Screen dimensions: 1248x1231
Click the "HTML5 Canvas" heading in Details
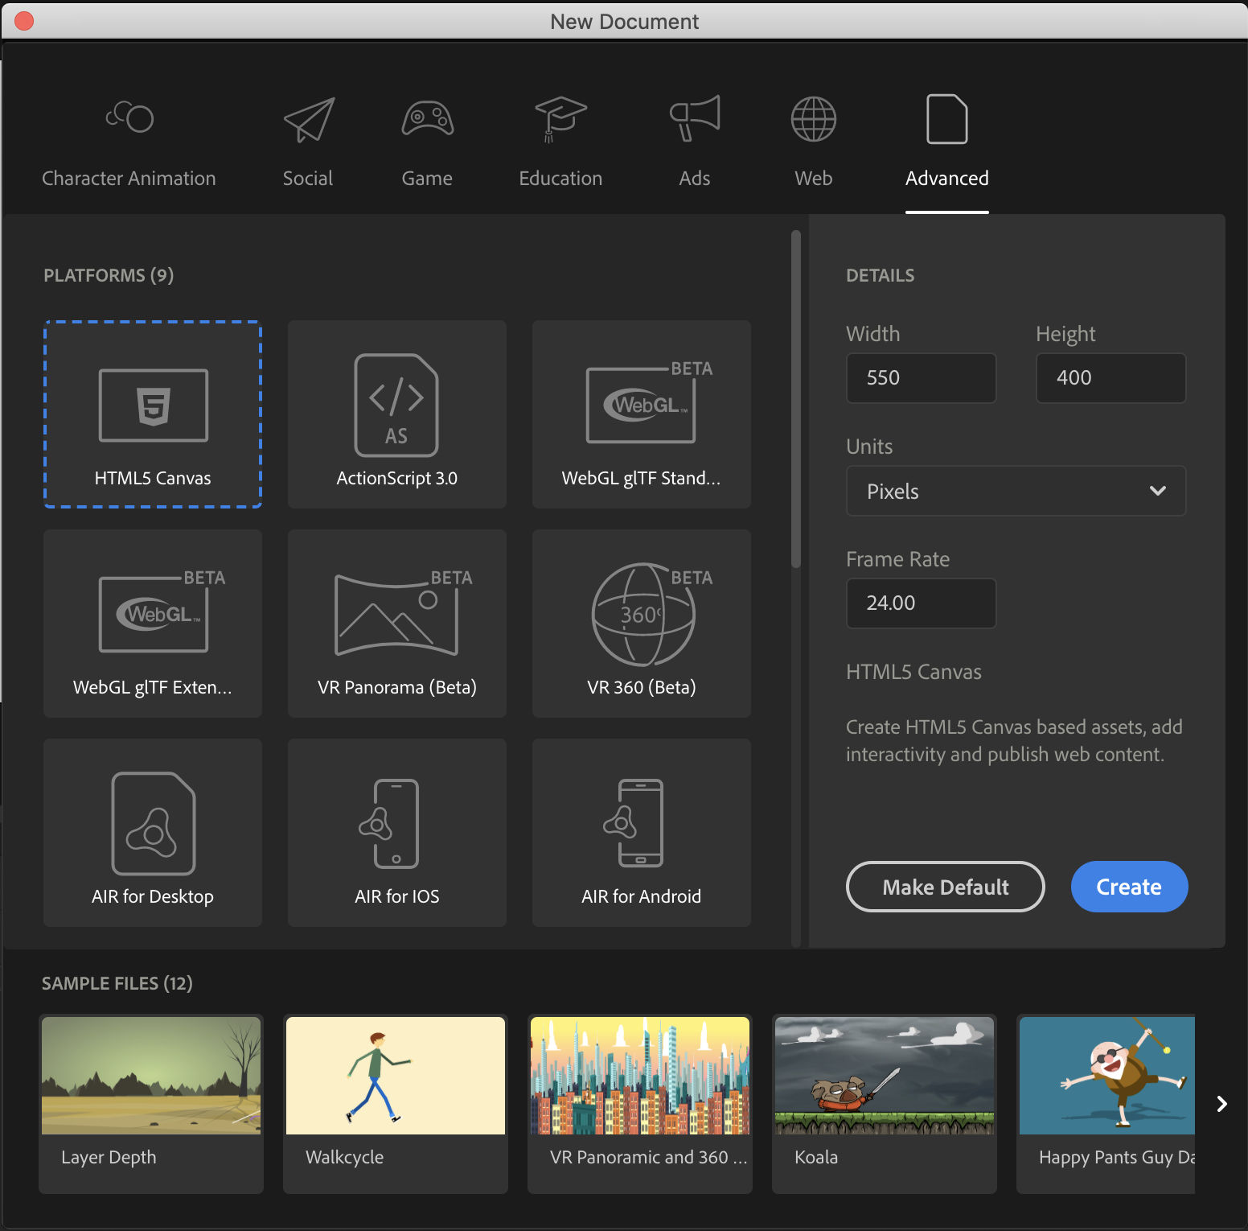[x=913, y=673]
